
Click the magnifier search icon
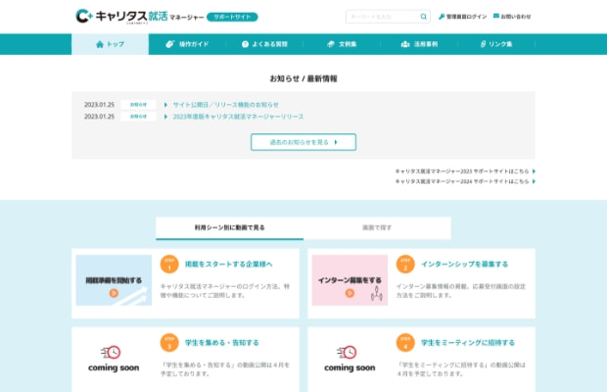click(424, 17)
